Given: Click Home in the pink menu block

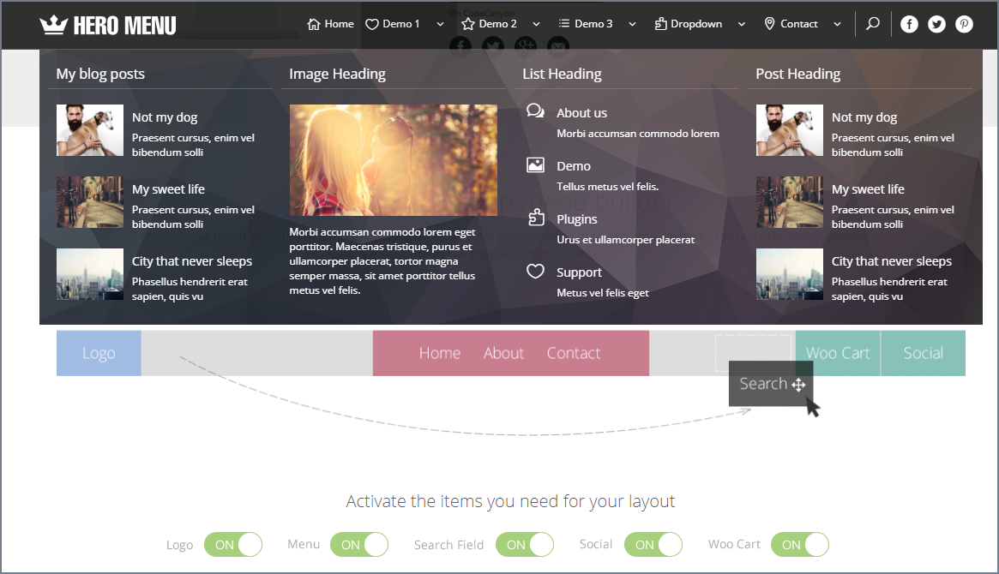Looking at the screenshot, I should 440,353.
